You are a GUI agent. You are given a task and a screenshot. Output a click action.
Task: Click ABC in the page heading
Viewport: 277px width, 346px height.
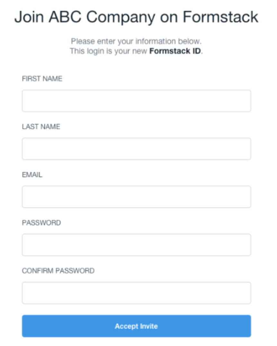pyautogui.click(x=66, y=17)
